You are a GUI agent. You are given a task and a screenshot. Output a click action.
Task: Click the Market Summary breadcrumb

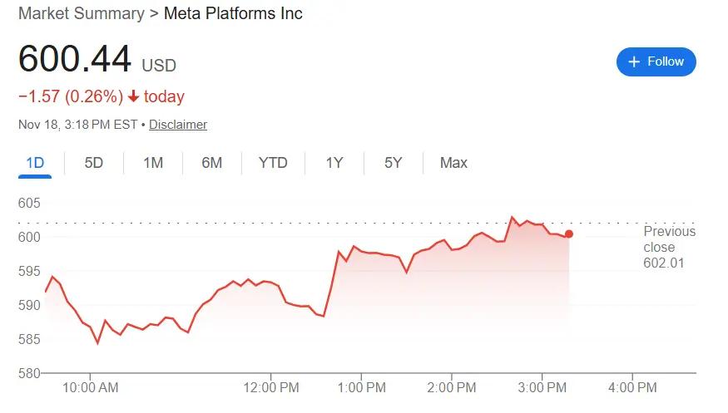pos(82,13)
